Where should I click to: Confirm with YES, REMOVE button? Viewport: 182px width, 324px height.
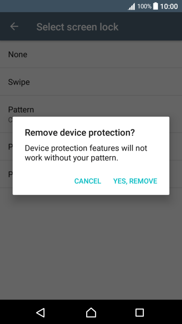click(135, 181)
